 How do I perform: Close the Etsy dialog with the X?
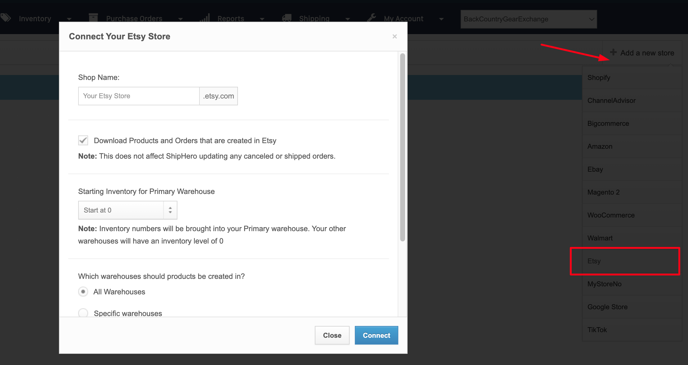395,37
